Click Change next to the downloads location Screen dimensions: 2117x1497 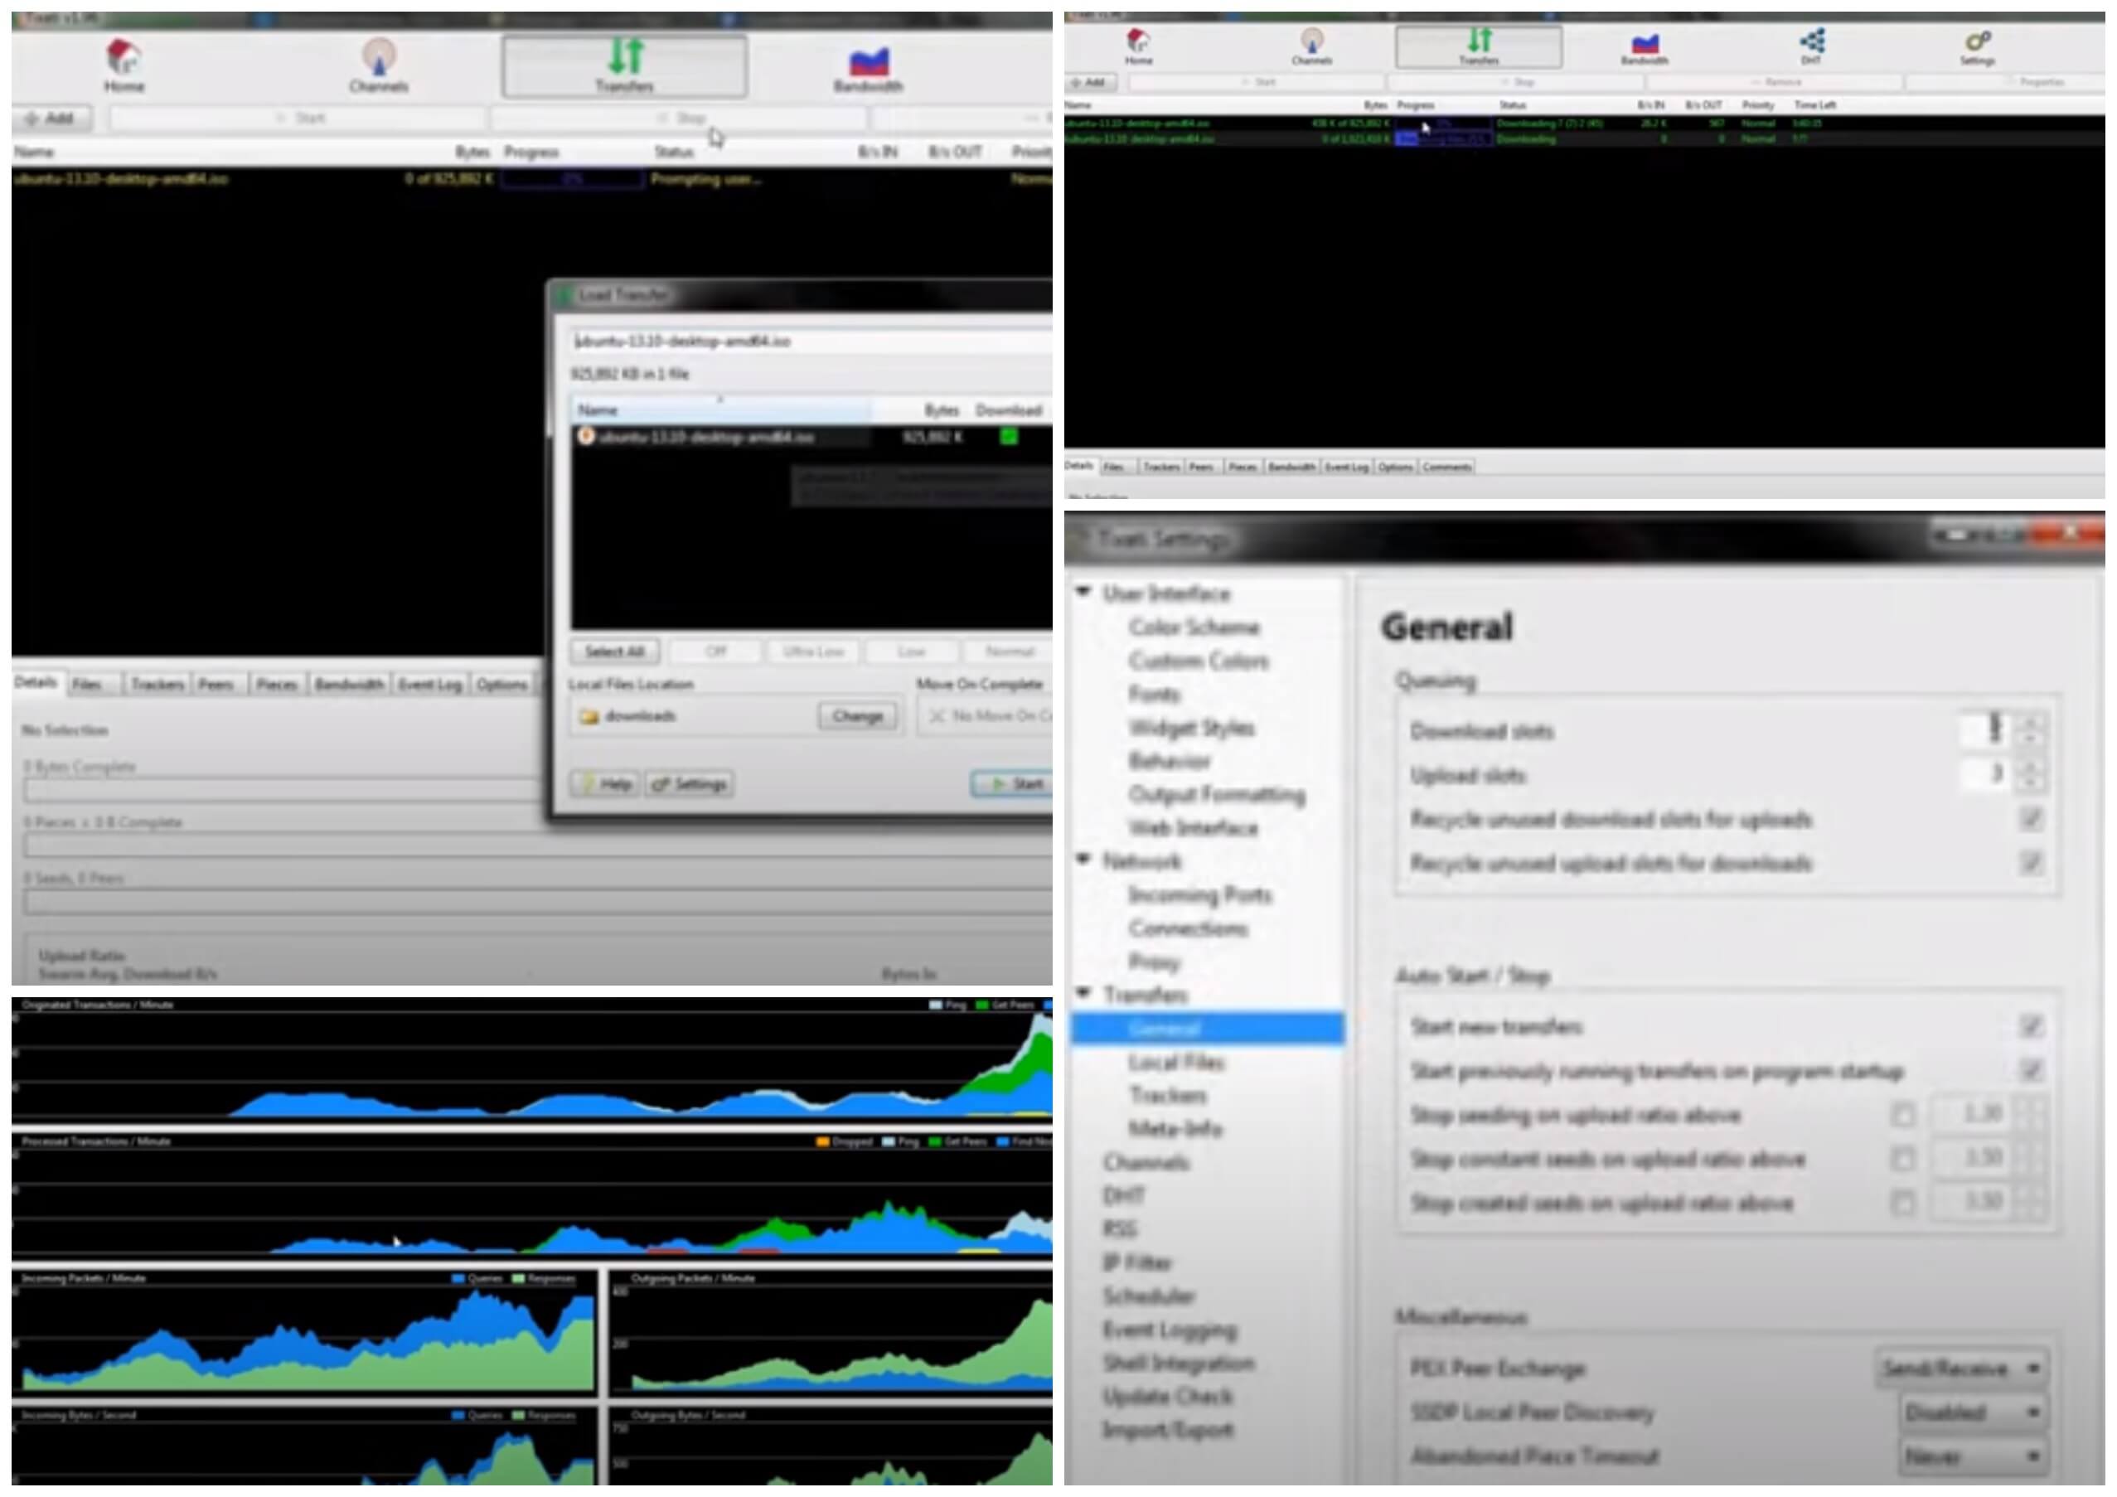point(858,716)
